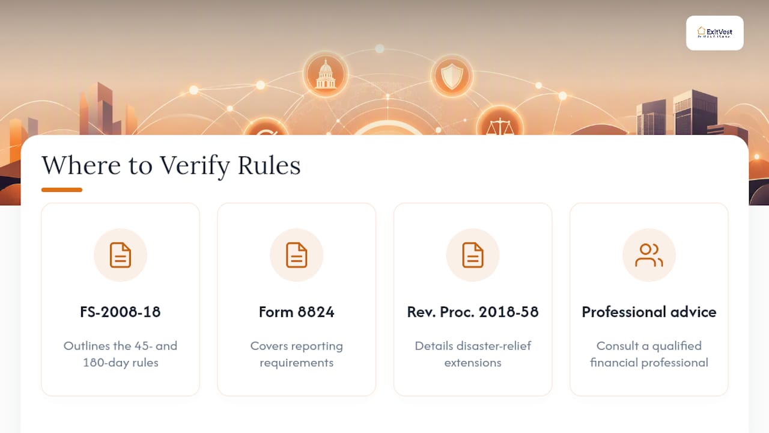Image resolution: width=769 pixels, height=433 pixels.
Task: Select the Rev. Proc. 2018-58 heading
Action: tap(473, 312)
